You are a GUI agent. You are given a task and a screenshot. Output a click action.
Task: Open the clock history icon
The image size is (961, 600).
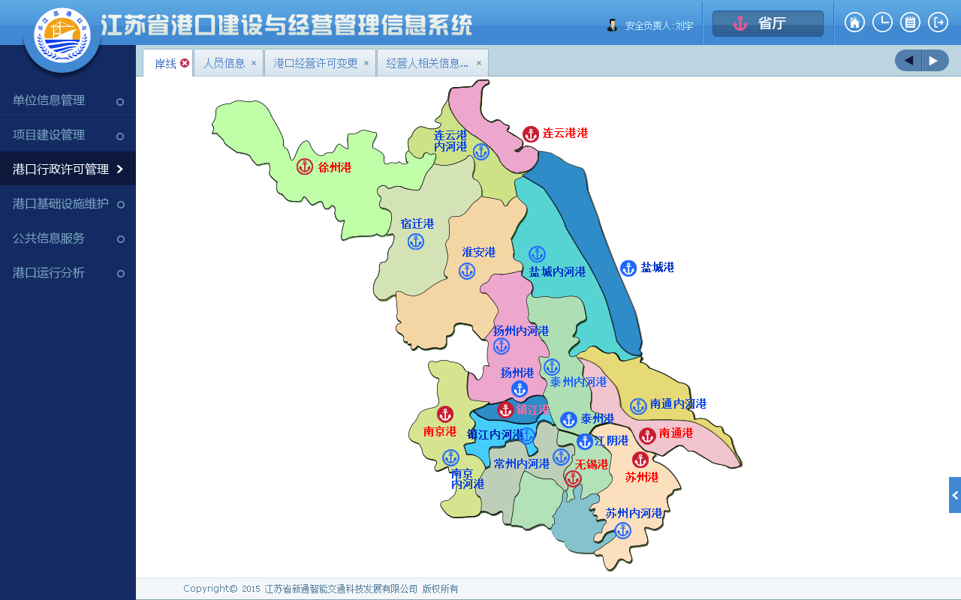882,22
